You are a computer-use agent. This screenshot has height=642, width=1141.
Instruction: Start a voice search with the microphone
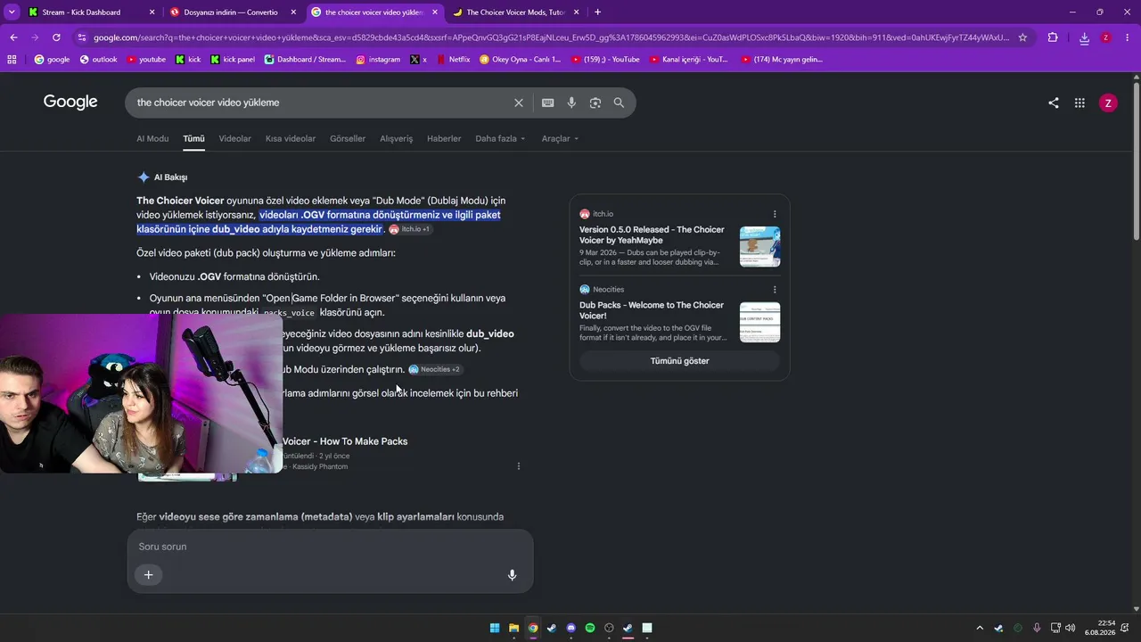tap(571, 103)
